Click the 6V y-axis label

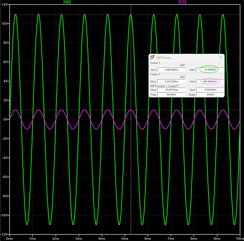point(5,62)
